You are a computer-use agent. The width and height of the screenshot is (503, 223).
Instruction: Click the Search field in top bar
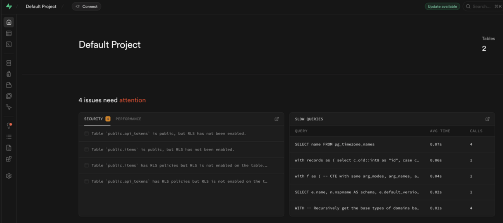pos(483,7)
